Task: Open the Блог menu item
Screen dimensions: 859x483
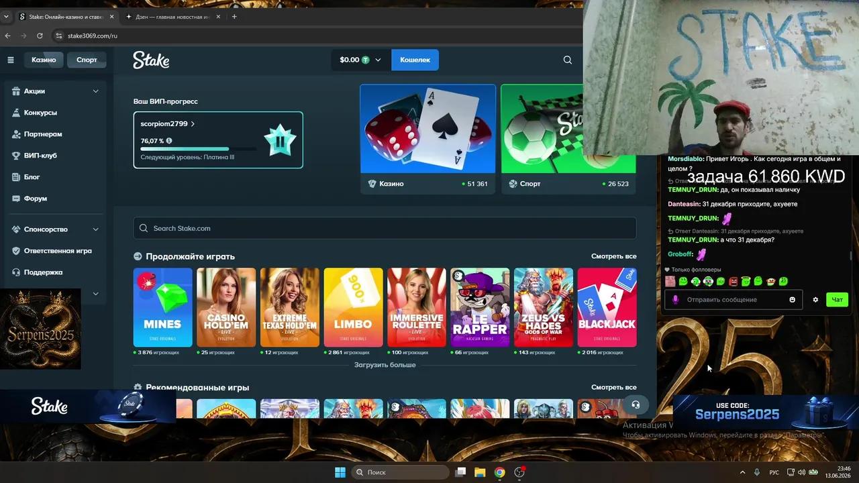Action: [32, 177]
